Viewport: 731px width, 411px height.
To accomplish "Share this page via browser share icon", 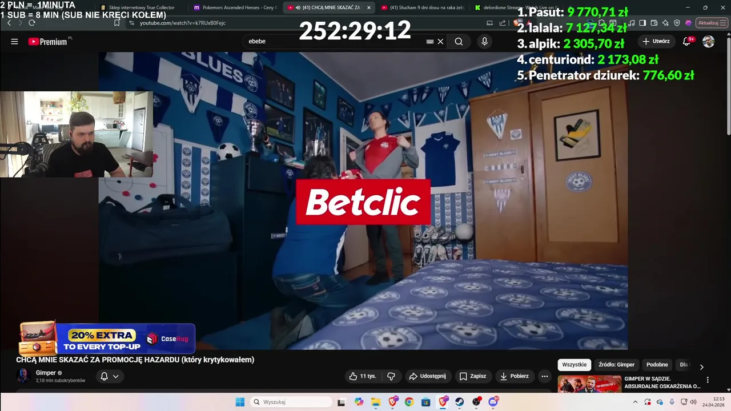I will 503,23.
